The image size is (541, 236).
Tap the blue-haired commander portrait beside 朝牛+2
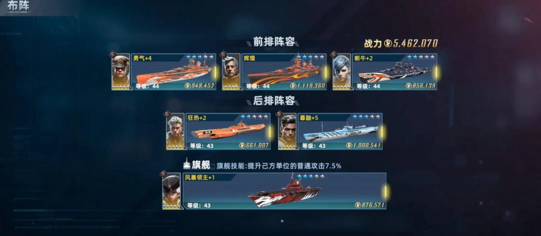coord(341,72)
